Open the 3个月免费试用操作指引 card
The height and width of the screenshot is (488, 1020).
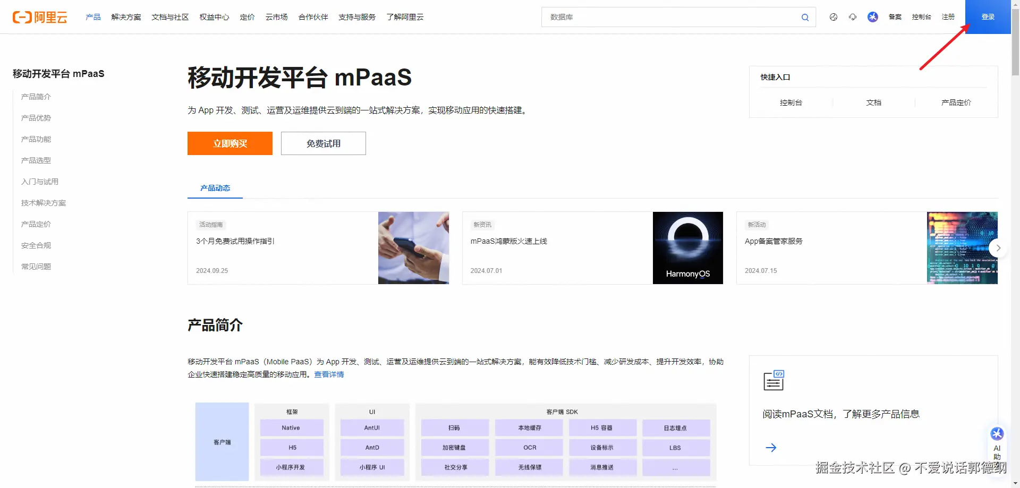pos(318,248)
